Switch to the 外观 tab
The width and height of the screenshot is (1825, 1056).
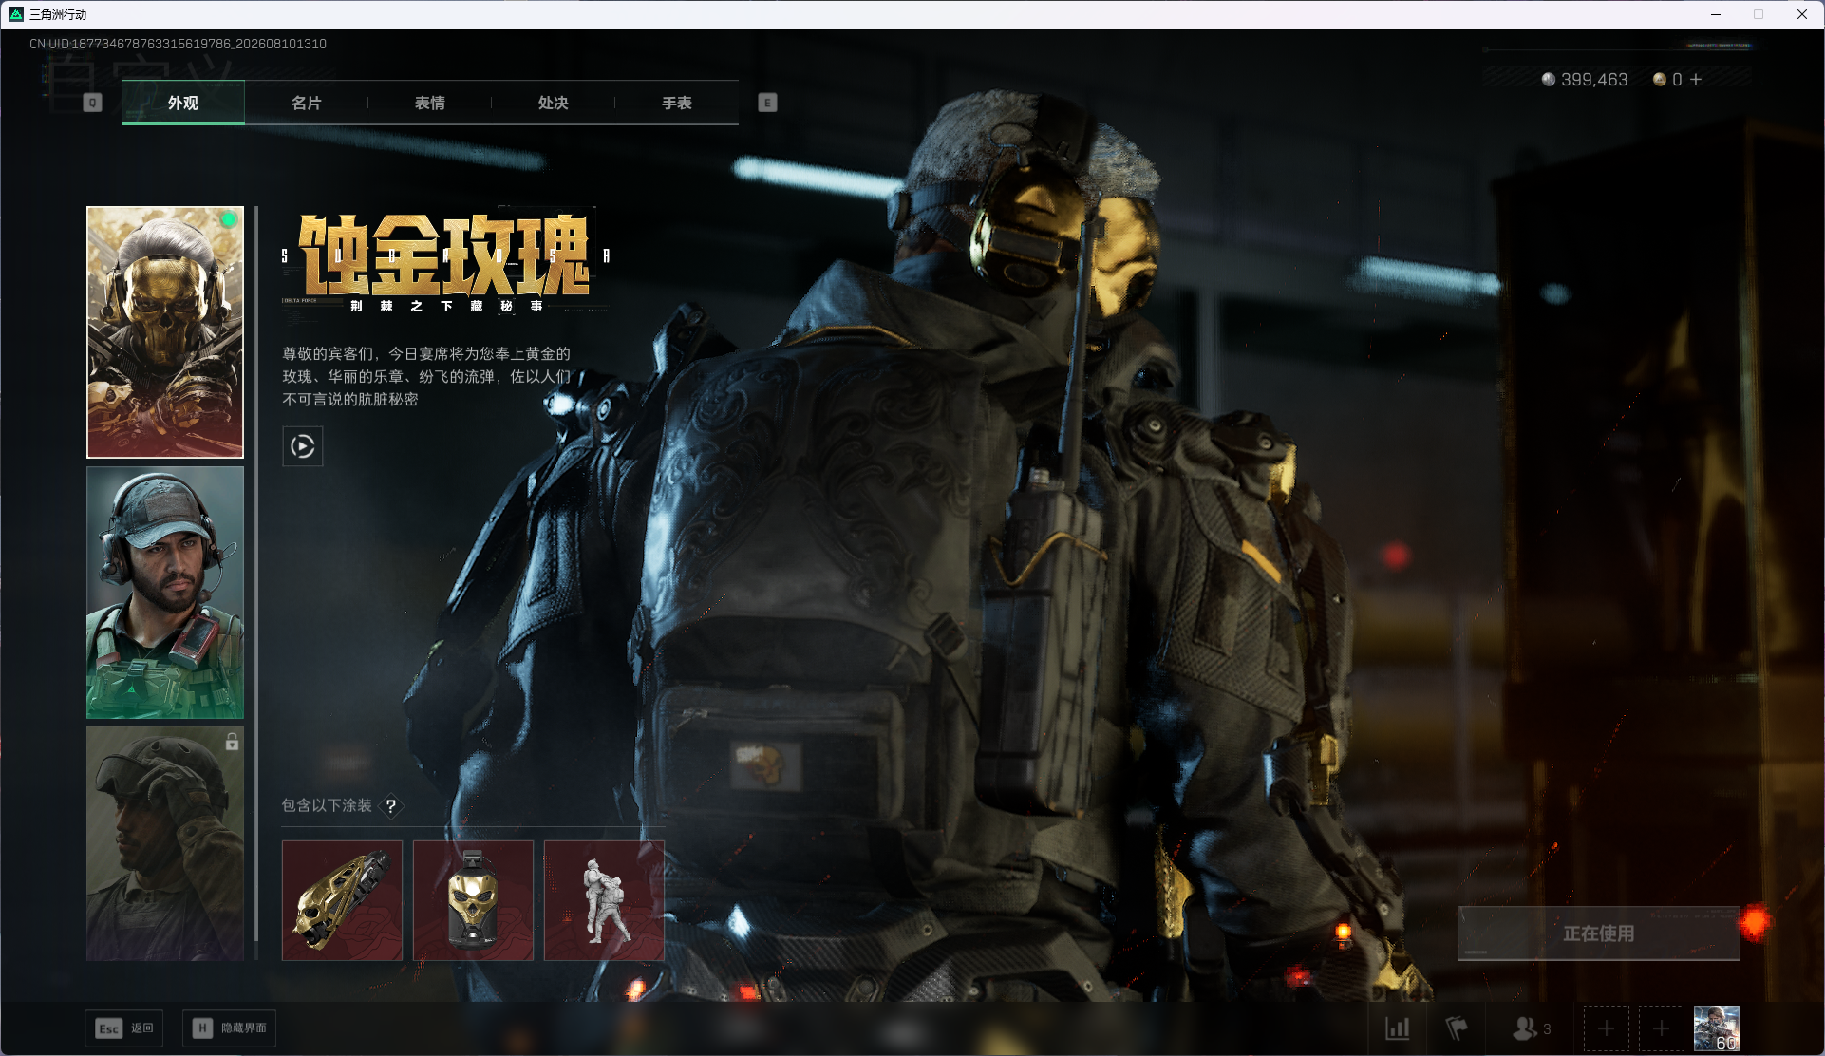pyautogui.click(x=183, y=103)
